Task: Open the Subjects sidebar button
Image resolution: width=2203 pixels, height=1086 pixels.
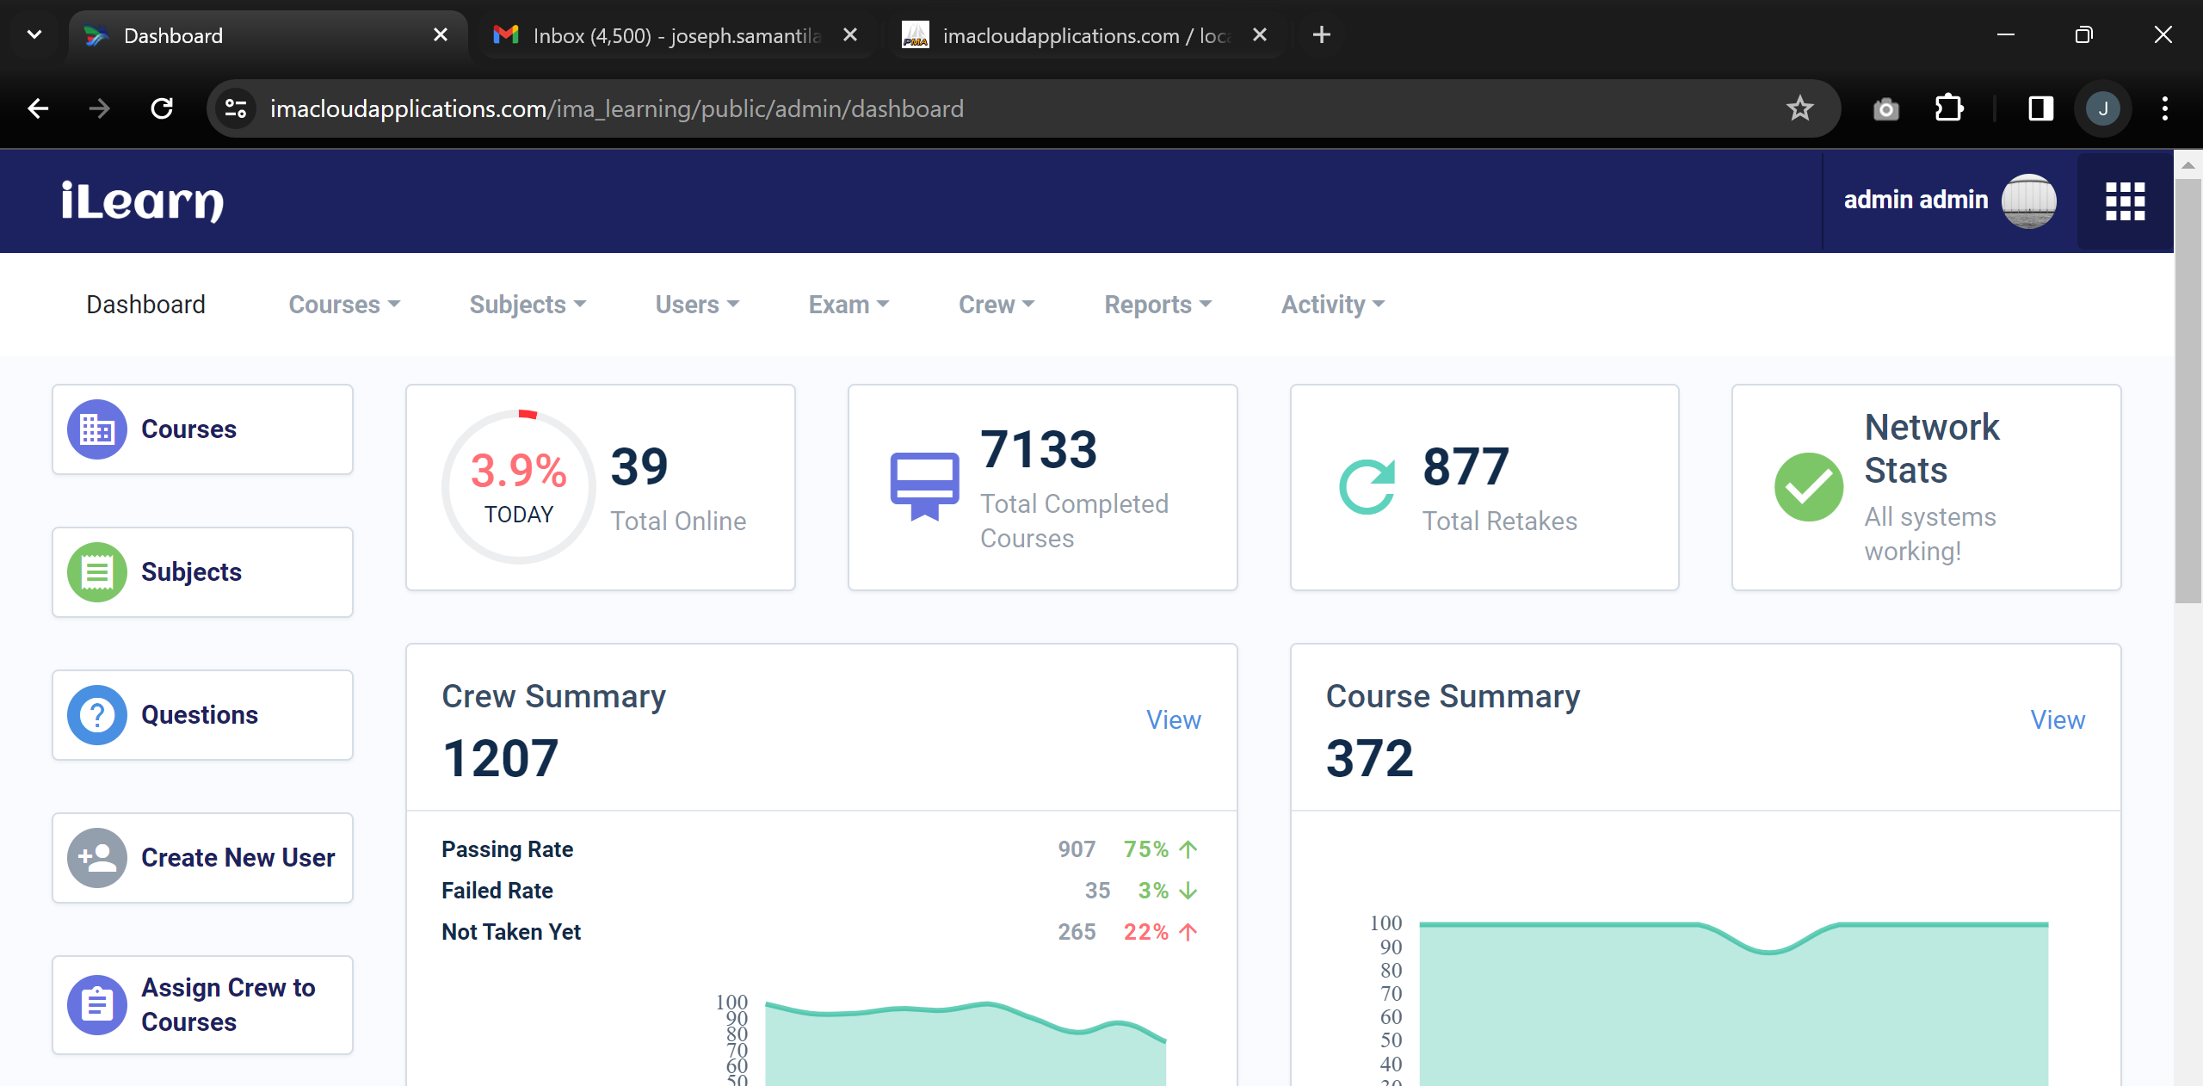Action: coord(202,571)
